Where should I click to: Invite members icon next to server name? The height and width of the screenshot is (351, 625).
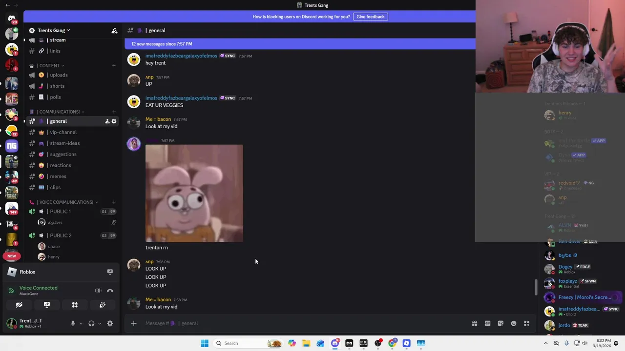[x=114, y=30]
